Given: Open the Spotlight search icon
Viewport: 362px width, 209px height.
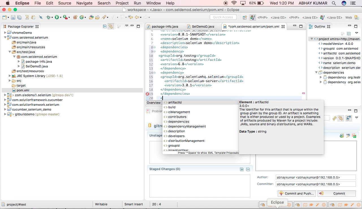Looking at the screenshot, I should tap(334, 3).
